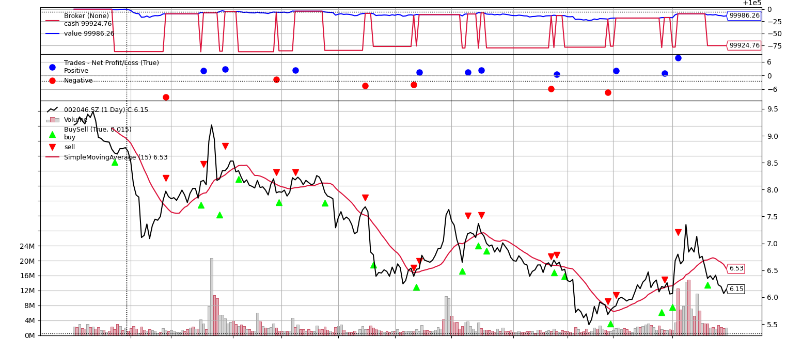Click the lowest-placed green buy marker on chart
The image size is (802, 353).
tap(610, 324)
